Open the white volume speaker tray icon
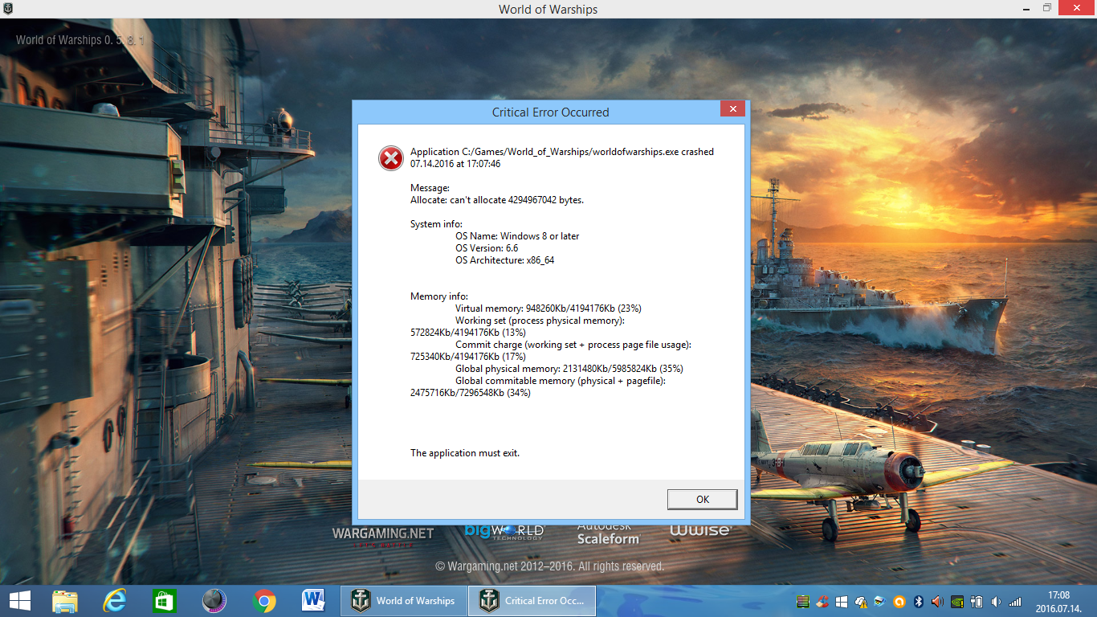The image size is (1097, 617). coord(997,601)
